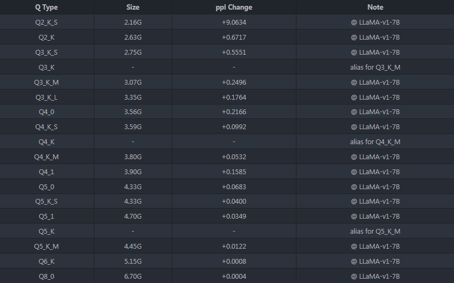Select the +9.0634 ppl change value
The height and width of the screenshot is (283, 454).
click(x=234, y=23)
